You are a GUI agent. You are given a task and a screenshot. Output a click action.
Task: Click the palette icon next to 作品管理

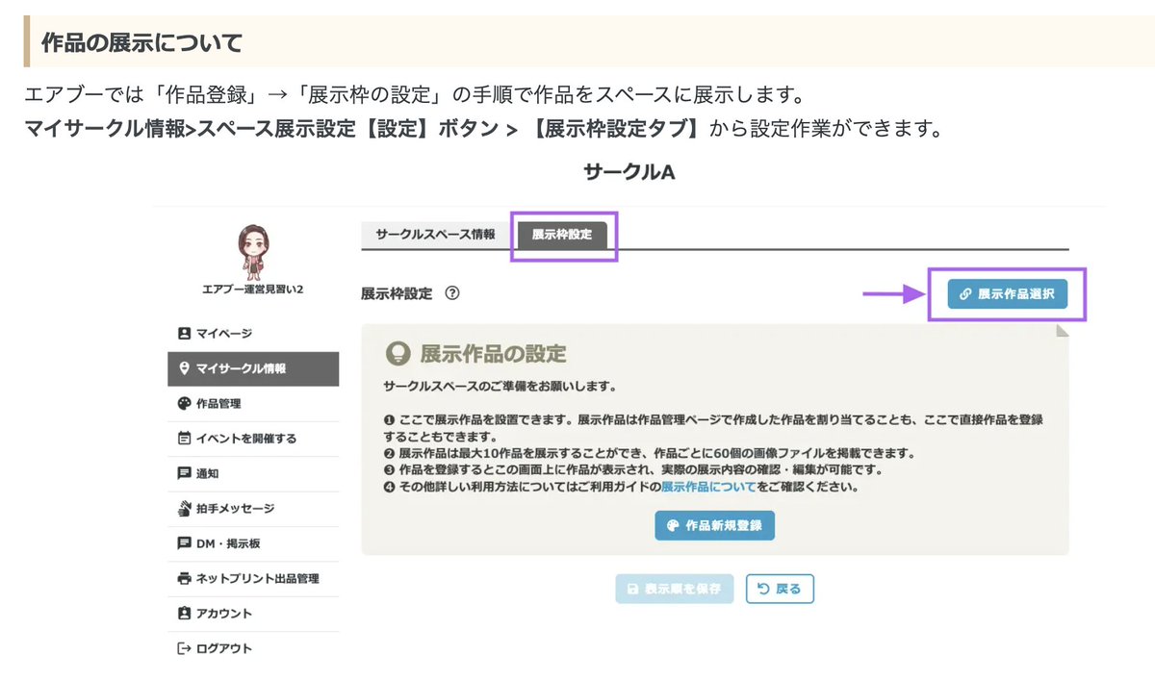184,404
